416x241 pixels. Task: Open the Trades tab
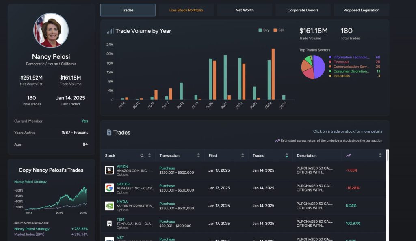pyautogui.click(x=128, y=10)
